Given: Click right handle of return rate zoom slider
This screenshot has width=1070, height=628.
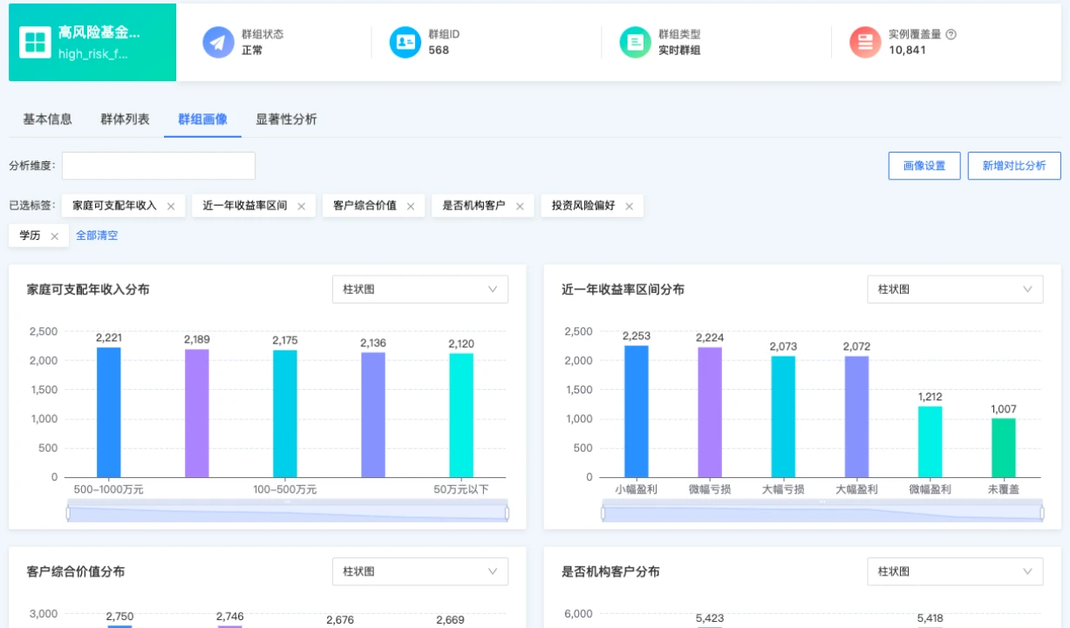Looking at the screenshot, I should [1042, 513].
